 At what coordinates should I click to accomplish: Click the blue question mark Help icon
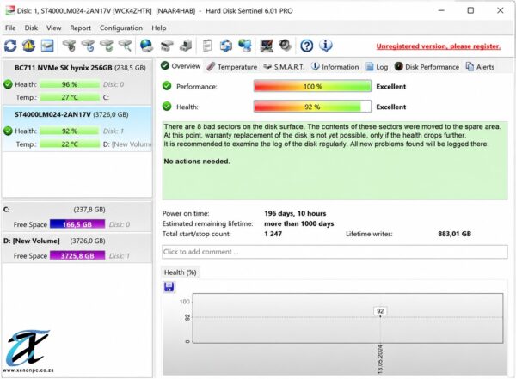[307, 46]
